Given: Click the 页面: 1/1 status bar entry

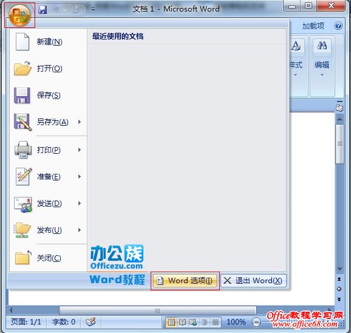Looking at the screenshot, I should tap(26, 322).
